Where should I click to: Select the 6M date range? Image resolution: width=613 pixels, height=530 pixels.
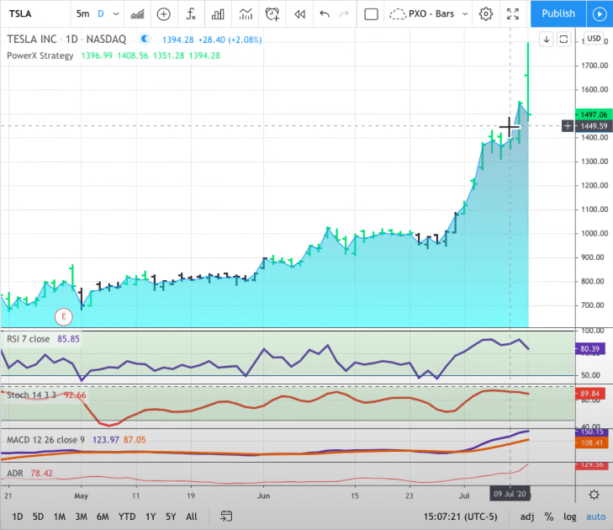[103, 517]
